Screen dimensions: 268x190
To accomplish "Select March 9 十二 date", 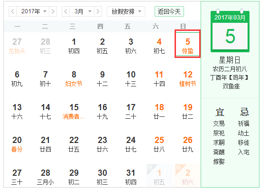I will (x=102, y=79).
